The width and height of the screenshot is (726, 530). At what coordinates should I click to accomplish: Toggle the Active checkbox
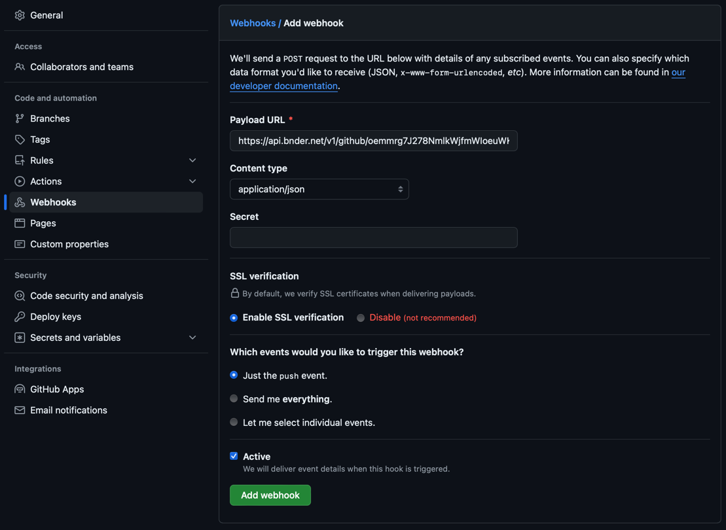[234, 456]
